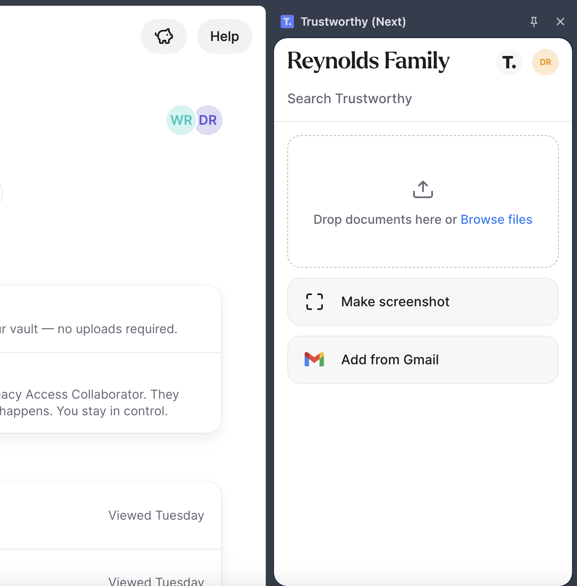Screen dimensions: 577x586
Task: Click the Legacy Access Collaborator card text
Action: (89, 402)
